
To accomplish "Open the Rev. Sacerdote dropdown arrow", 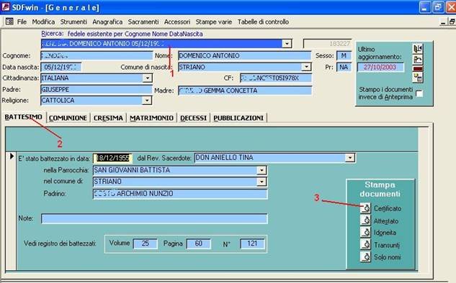I will point(350,158).
